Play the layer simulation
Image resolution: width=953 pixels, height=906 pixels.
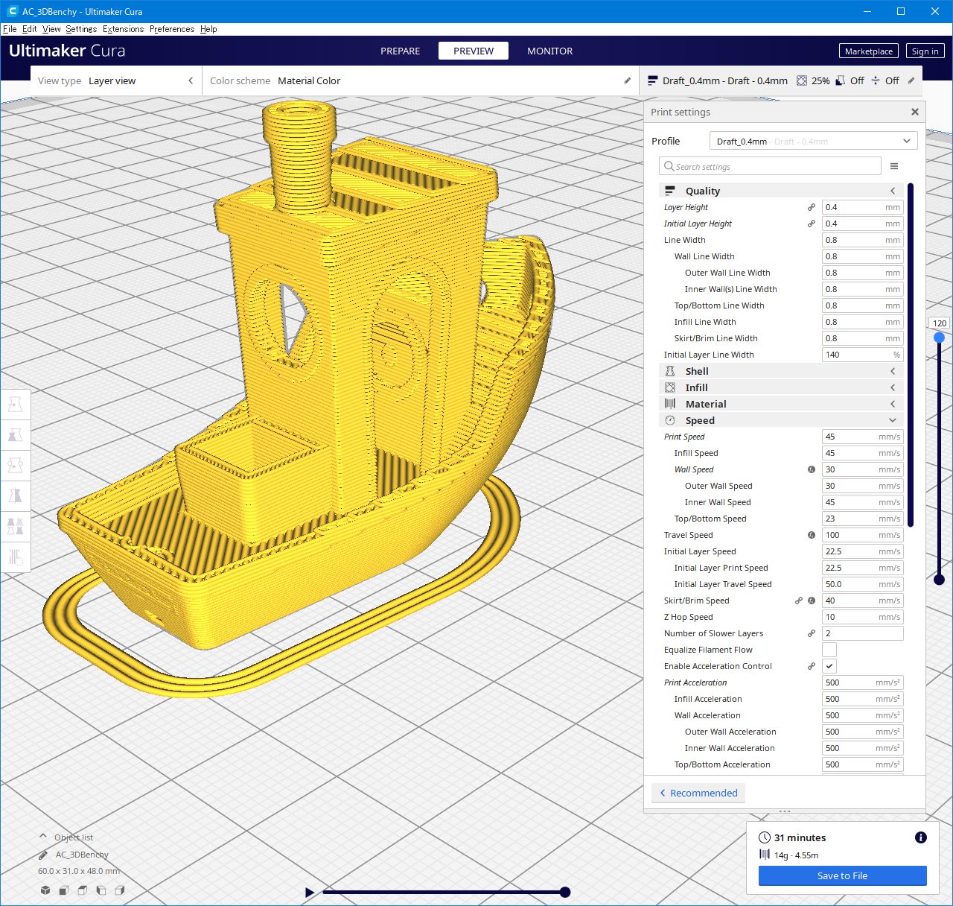(310, 892)
